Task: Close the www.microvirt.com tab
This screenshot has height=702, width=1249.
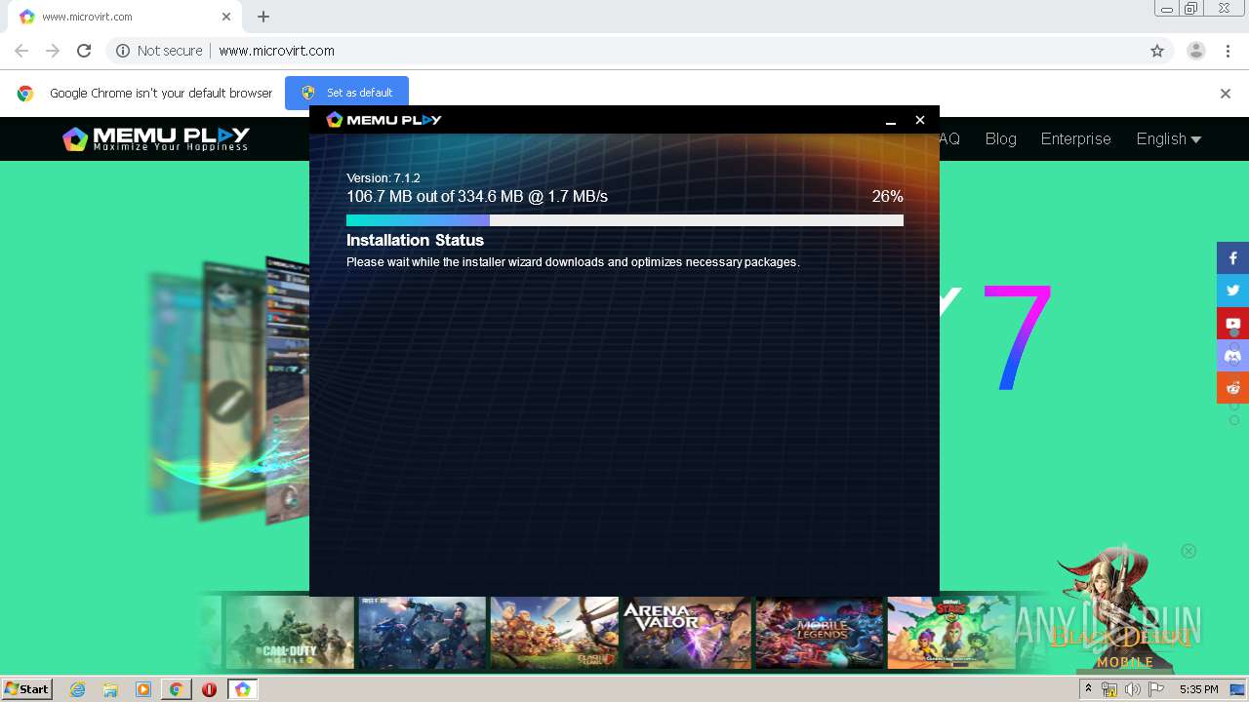Action: [226, 17]
